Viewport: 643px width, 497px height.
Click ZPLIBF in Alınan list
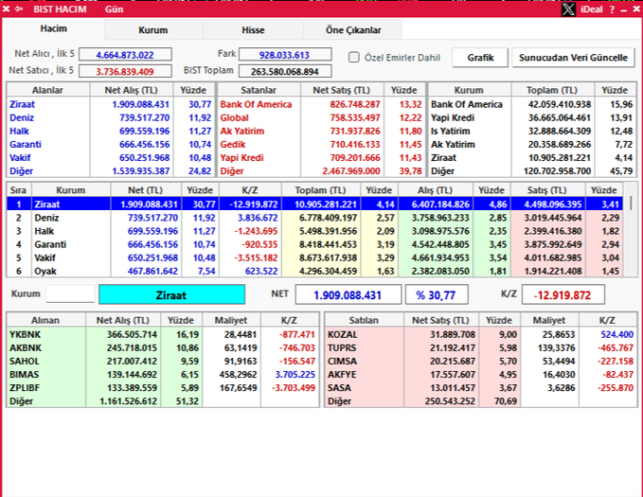[25, 388]
